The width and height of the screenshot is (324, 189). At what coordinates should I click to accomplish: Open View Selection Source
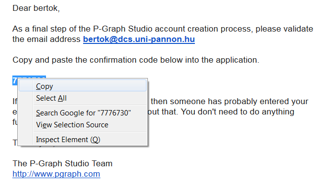click(83, 125)
